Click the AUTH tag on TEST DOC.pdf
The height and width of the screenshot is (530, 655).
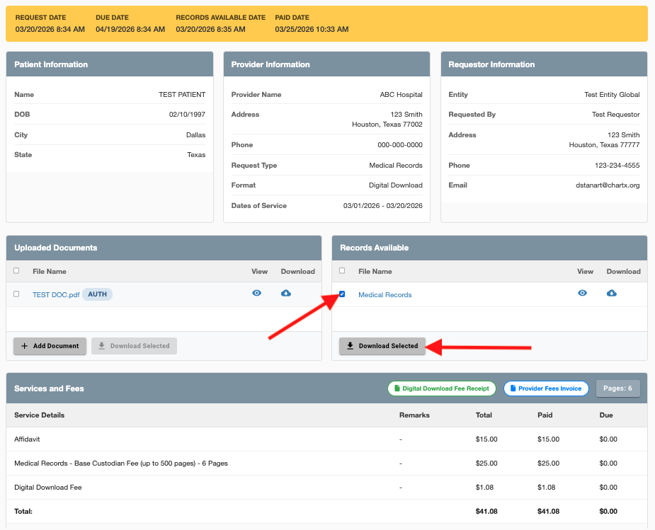click(97, 294)
